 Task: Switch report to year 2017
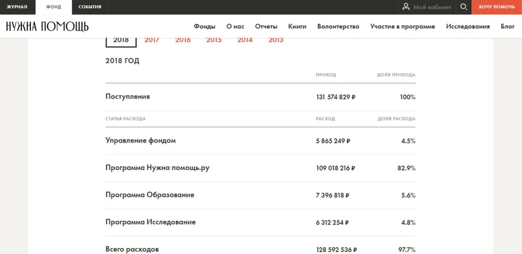152,40
